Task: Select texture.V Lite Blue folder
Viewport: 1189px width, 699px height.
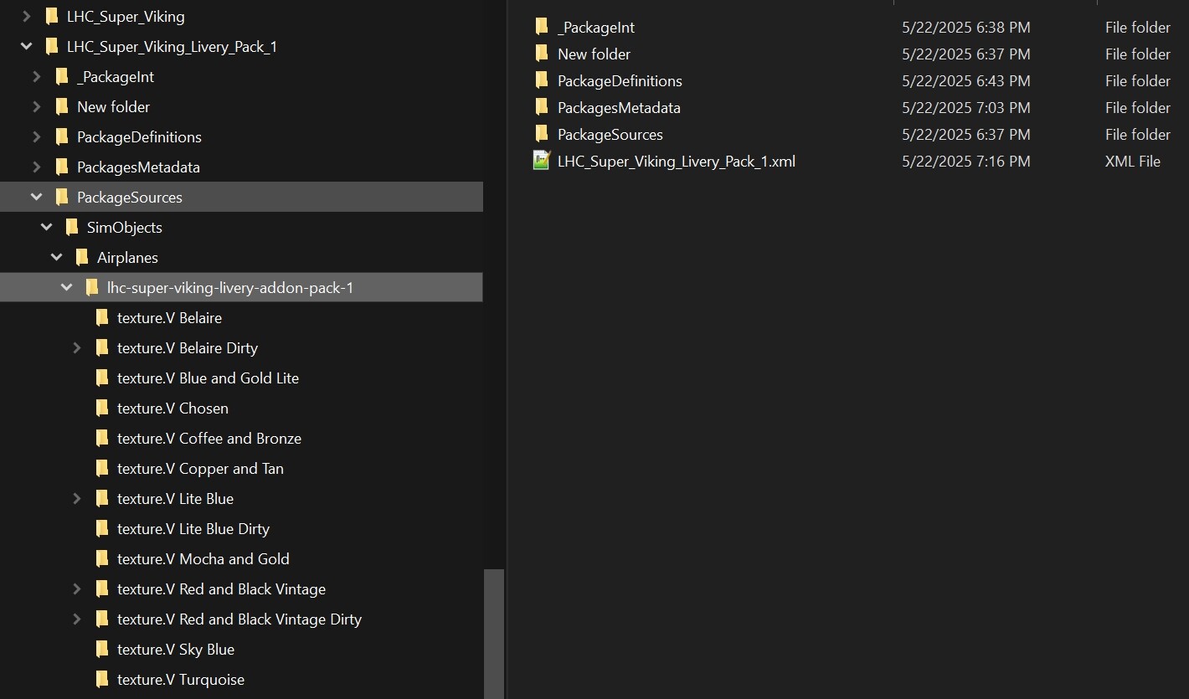Action: coord(175,499)
